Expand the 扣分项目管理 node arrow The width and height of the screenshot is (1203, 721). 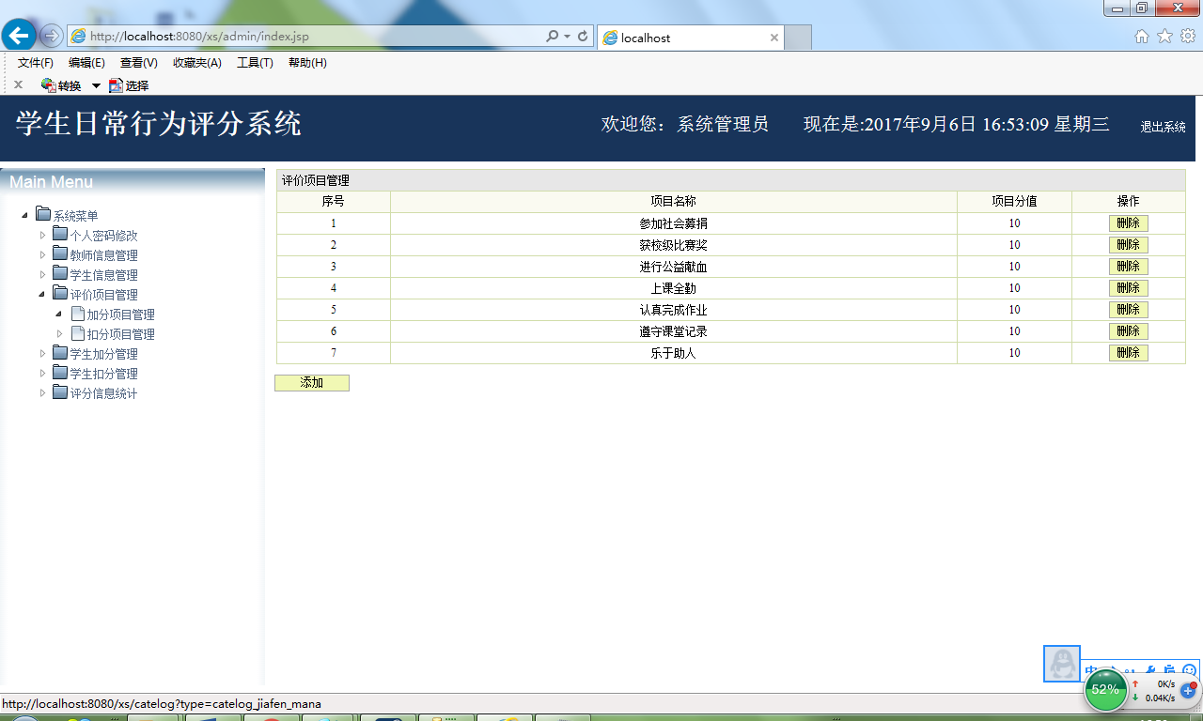tap(59, 333)
